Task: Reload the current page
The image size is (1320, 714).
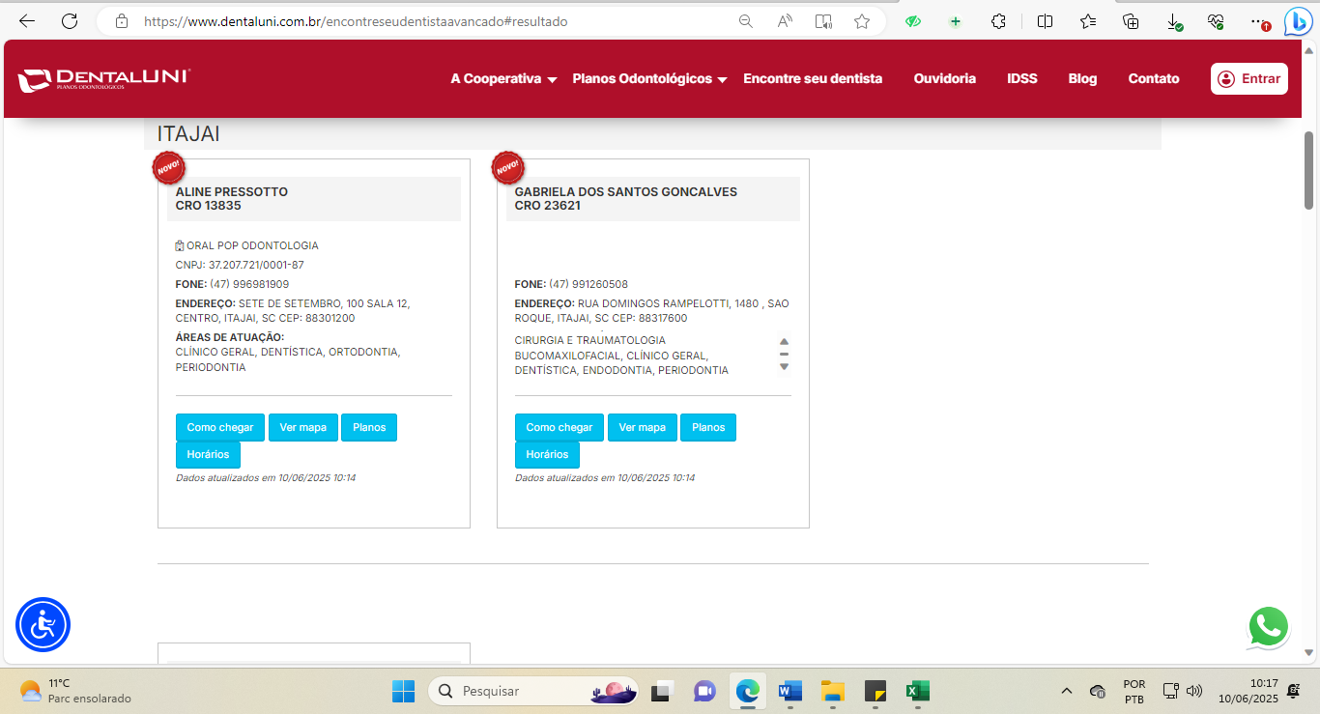Action: (x=70, y=21)
